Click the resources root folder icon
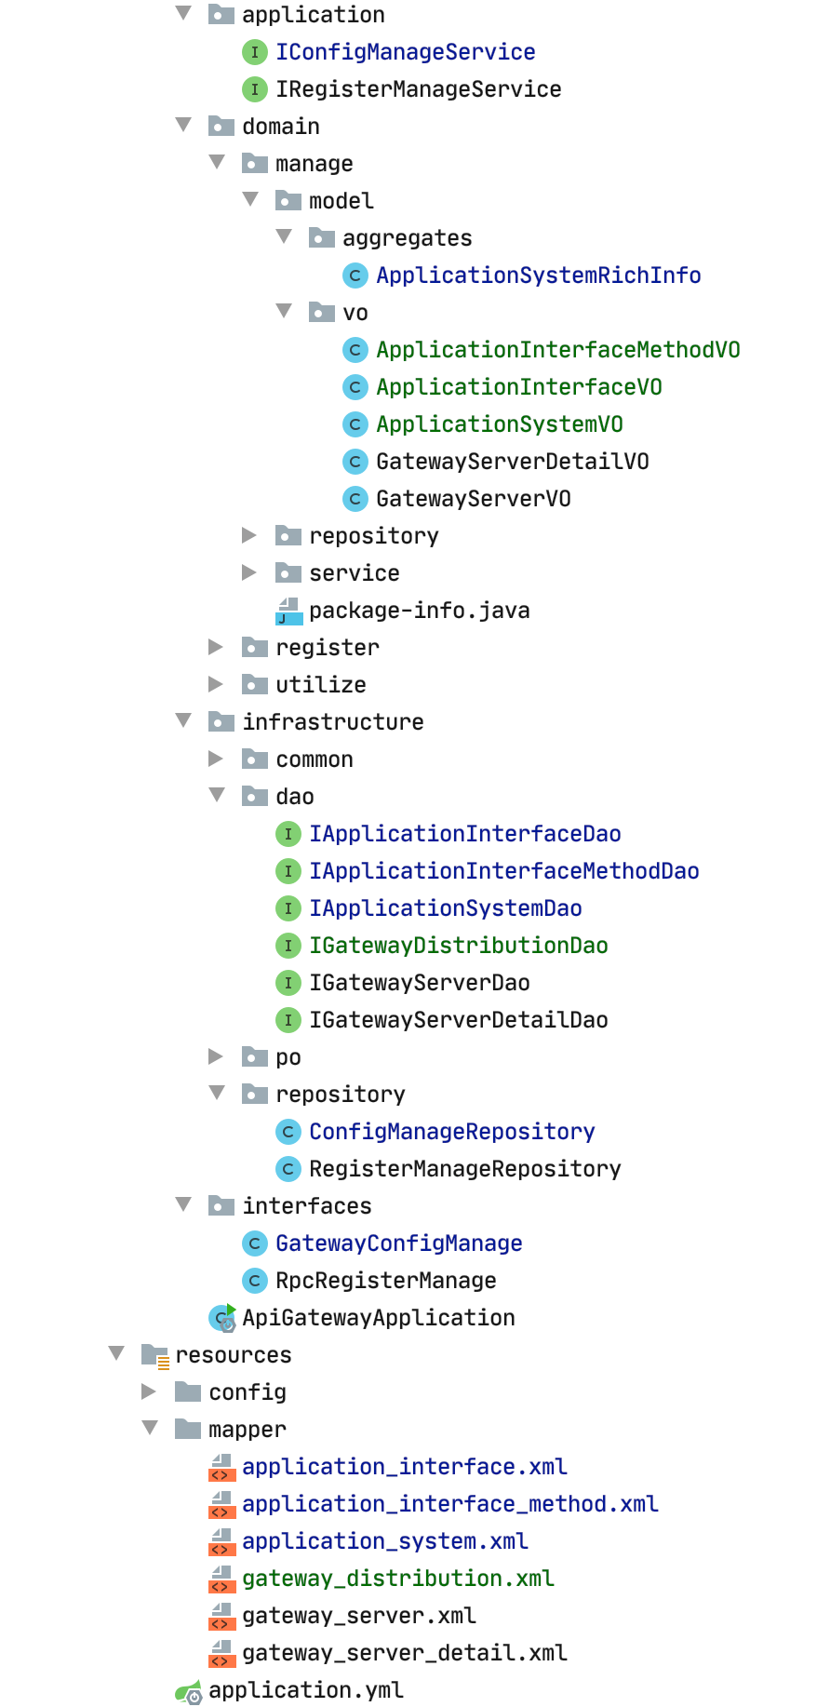 [x=154, y=1355]
